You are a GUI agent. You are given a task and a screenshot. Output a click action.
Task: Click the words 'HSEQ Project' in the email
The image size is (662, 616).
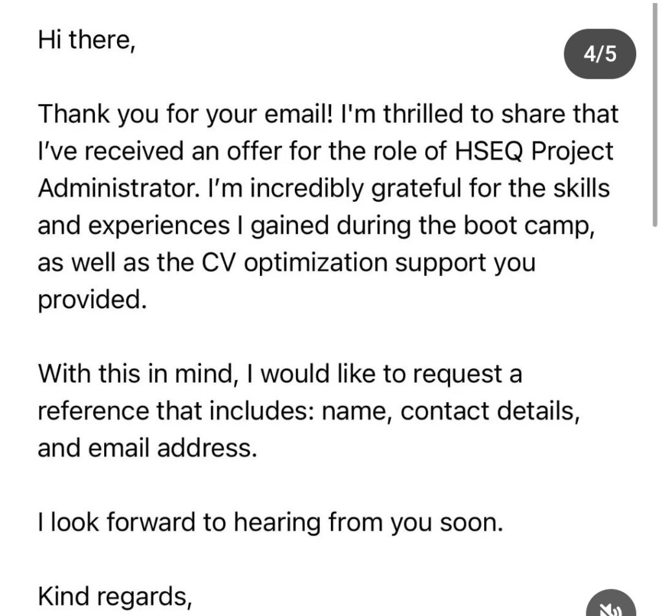(533, 151)
